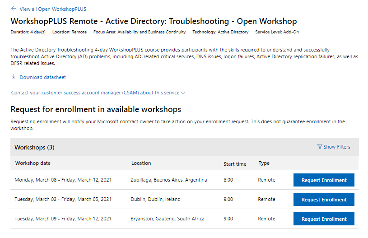
Task: Click Bryanston, Gauteng, South Africa cell
Action: 168,219
